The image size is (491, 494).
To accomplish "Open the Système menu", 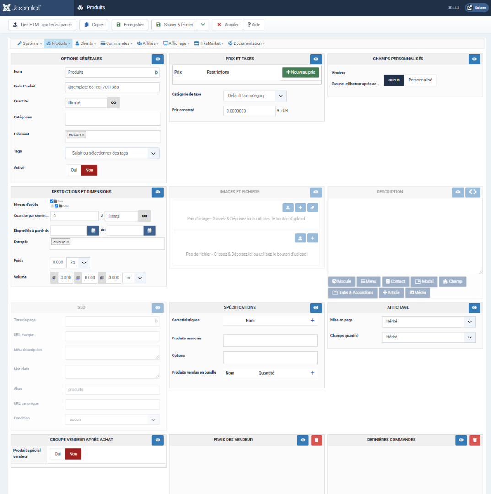I will tap(30, 43).
